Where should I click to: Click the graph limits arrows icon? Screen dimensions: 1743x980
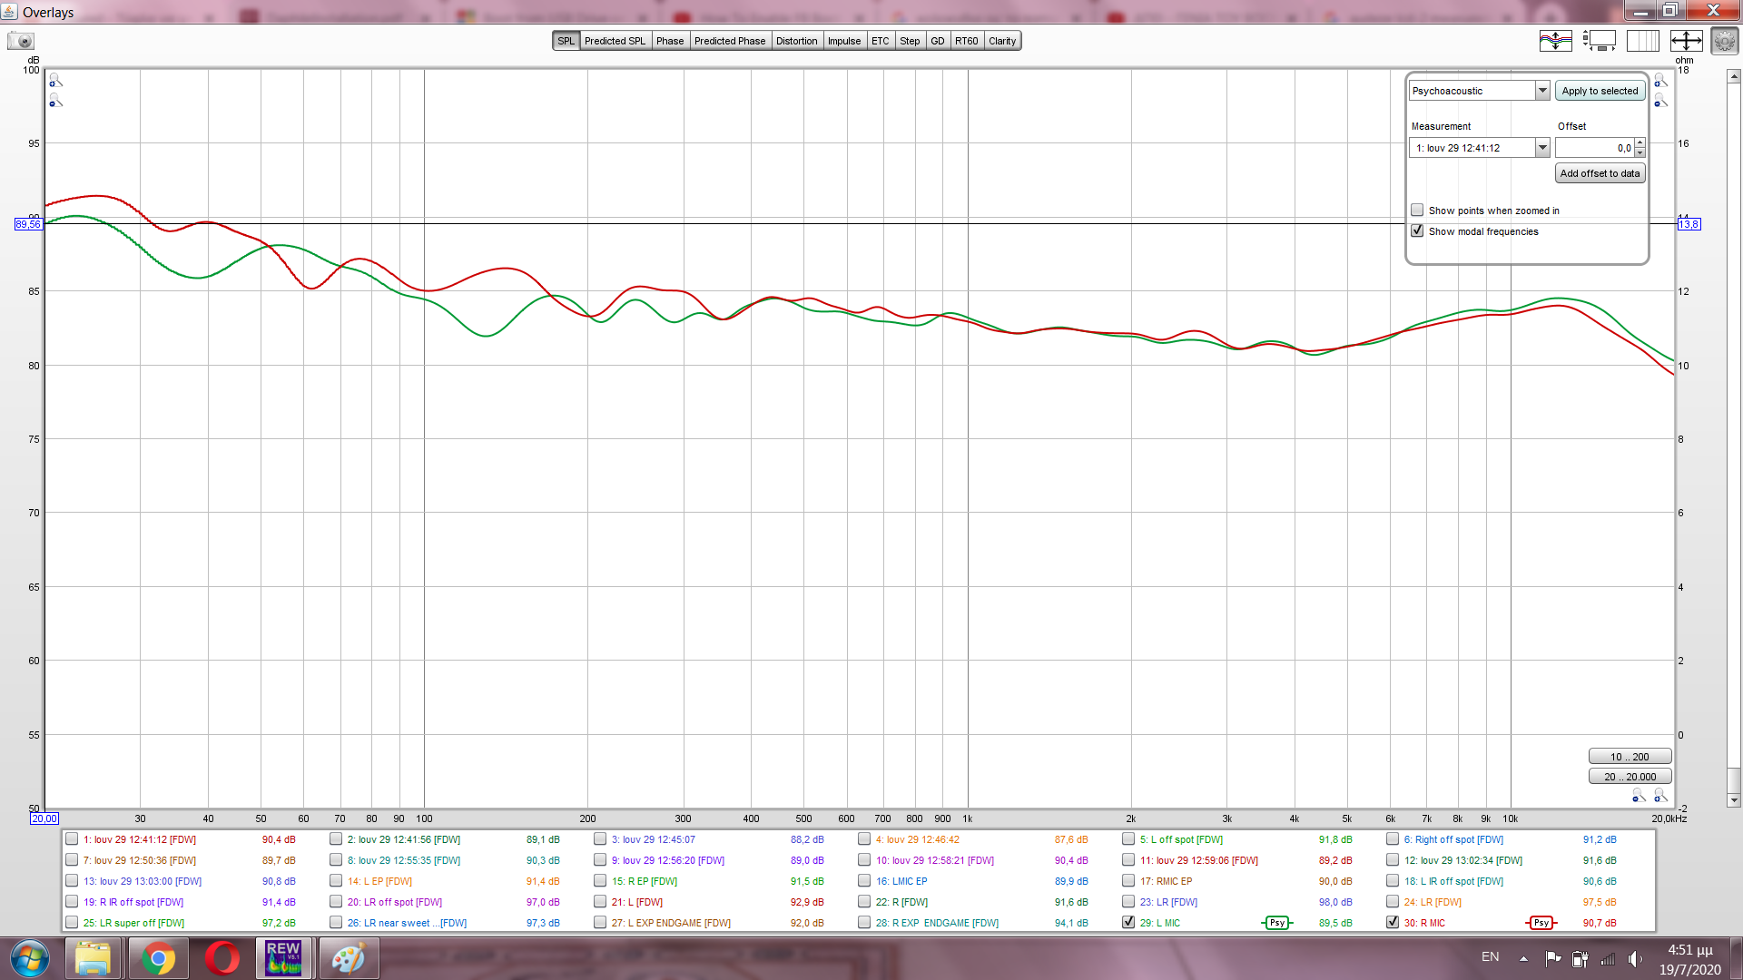1686,41
